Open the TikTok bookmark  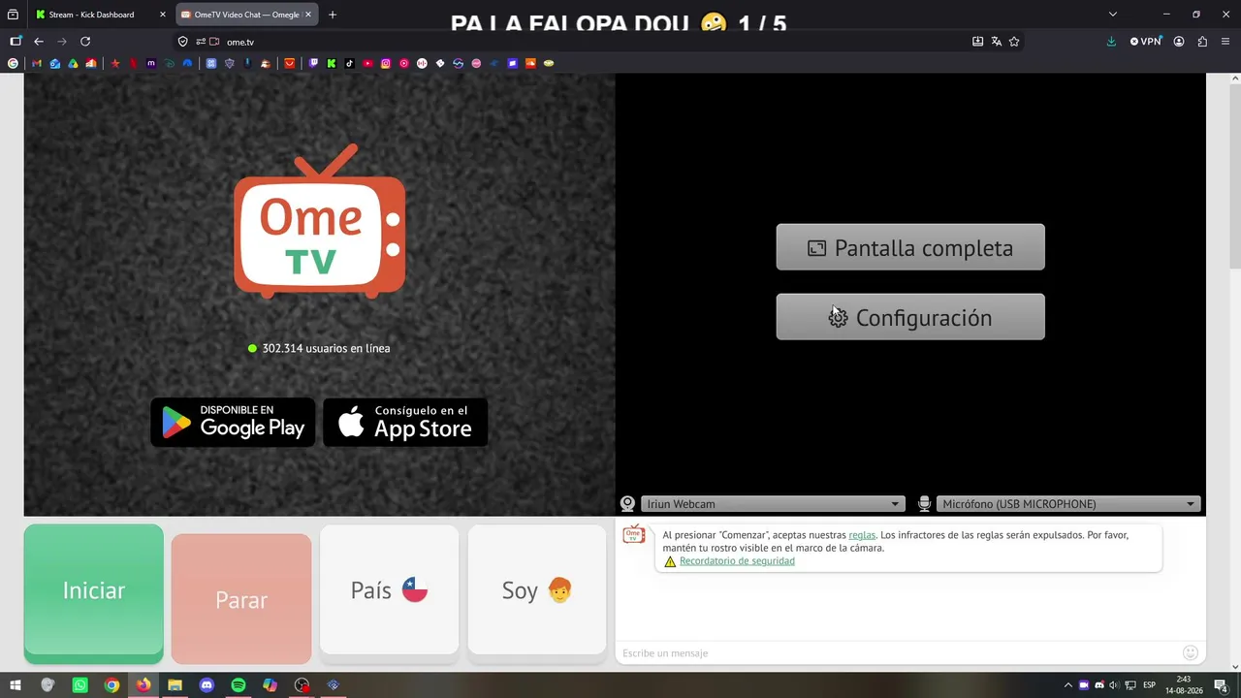click(x=349, y=63)
